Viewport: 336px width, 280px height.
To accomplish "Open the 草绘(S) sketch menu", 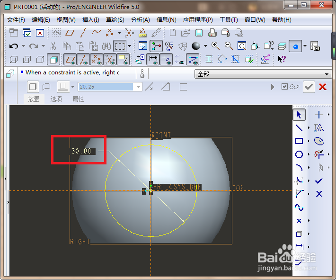I will 115,20.
